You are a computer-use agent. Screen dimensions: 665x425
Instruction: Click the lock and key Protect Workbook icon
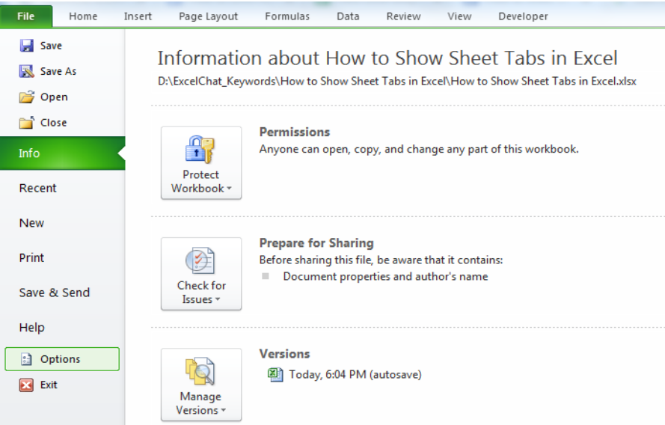click(200, 150)
